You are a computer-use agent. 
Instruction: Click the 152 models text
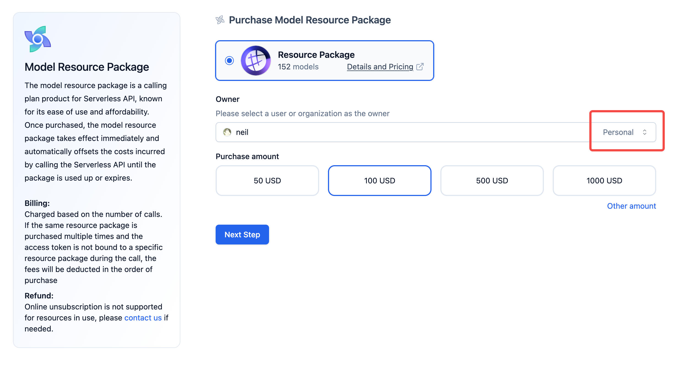coord(298,67)
